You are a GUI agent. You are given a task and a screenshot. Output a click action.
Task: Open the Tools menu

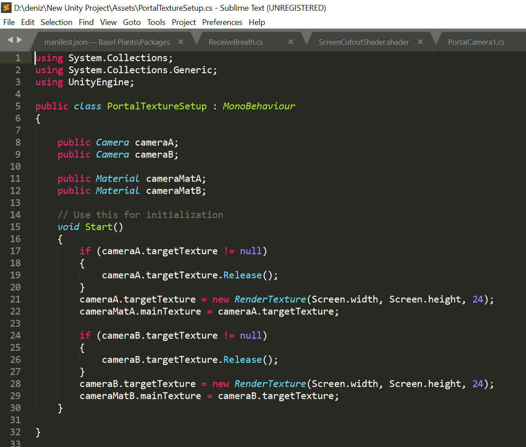(x=156, y=22)
